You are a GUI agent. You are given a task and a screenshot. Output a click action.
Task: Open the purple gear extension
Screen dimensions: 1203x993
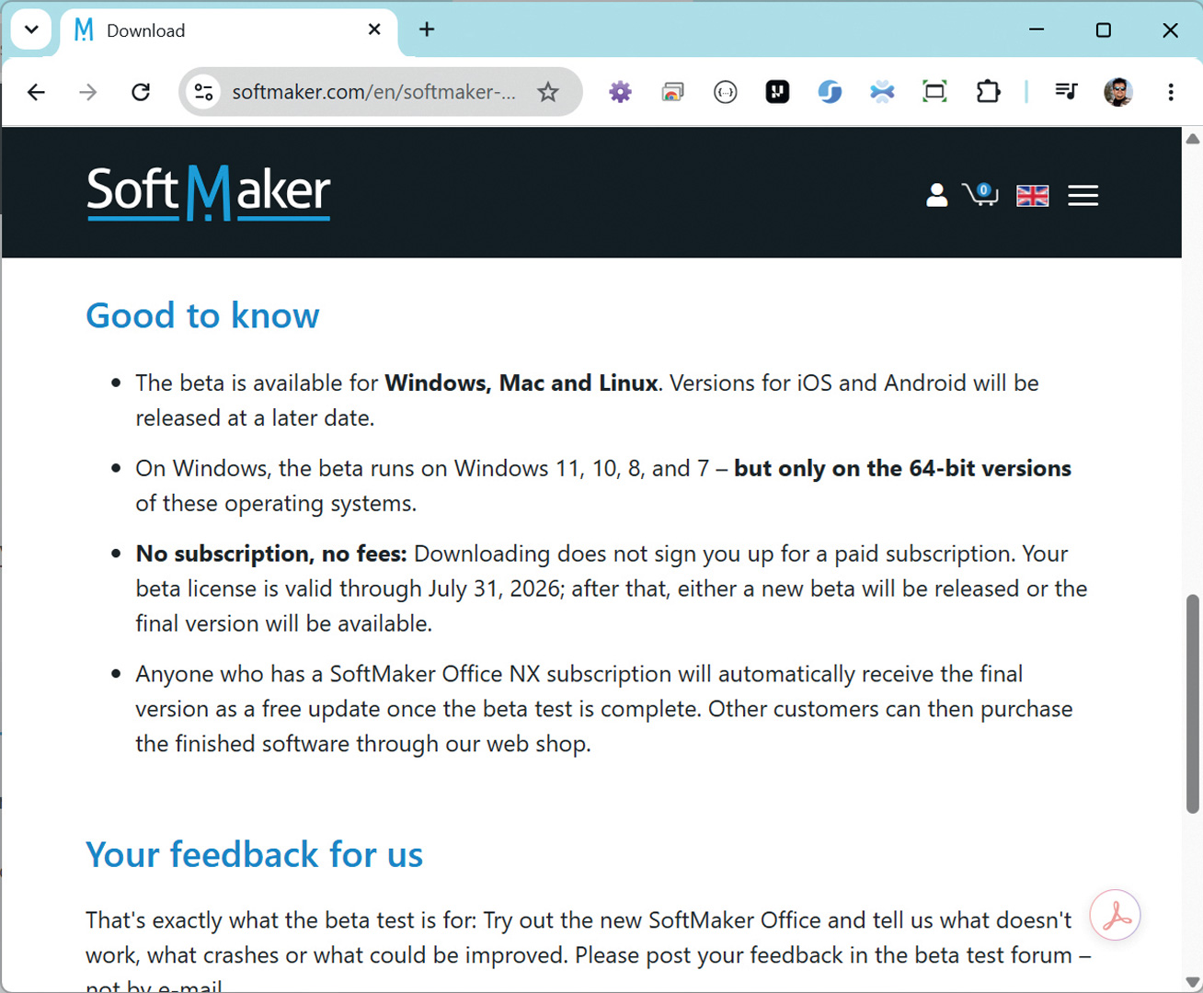[x=621, y=92]
